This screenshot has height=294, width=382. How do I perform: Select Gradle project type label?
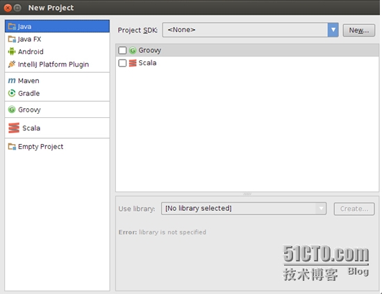28,93
